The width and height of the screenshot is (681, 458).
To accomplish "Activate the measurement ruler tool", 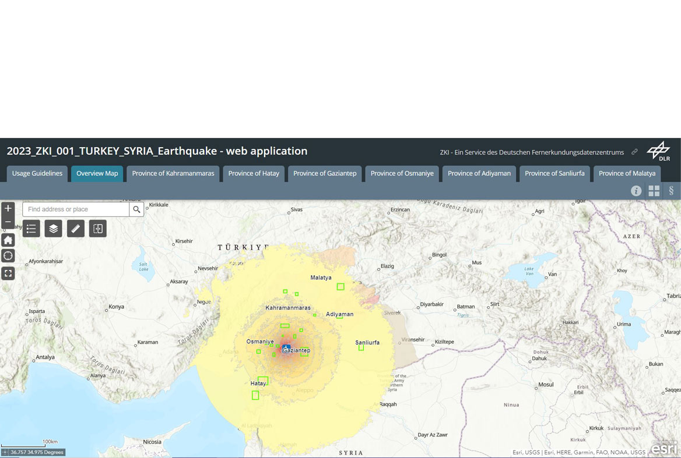I will coord(76,229).
